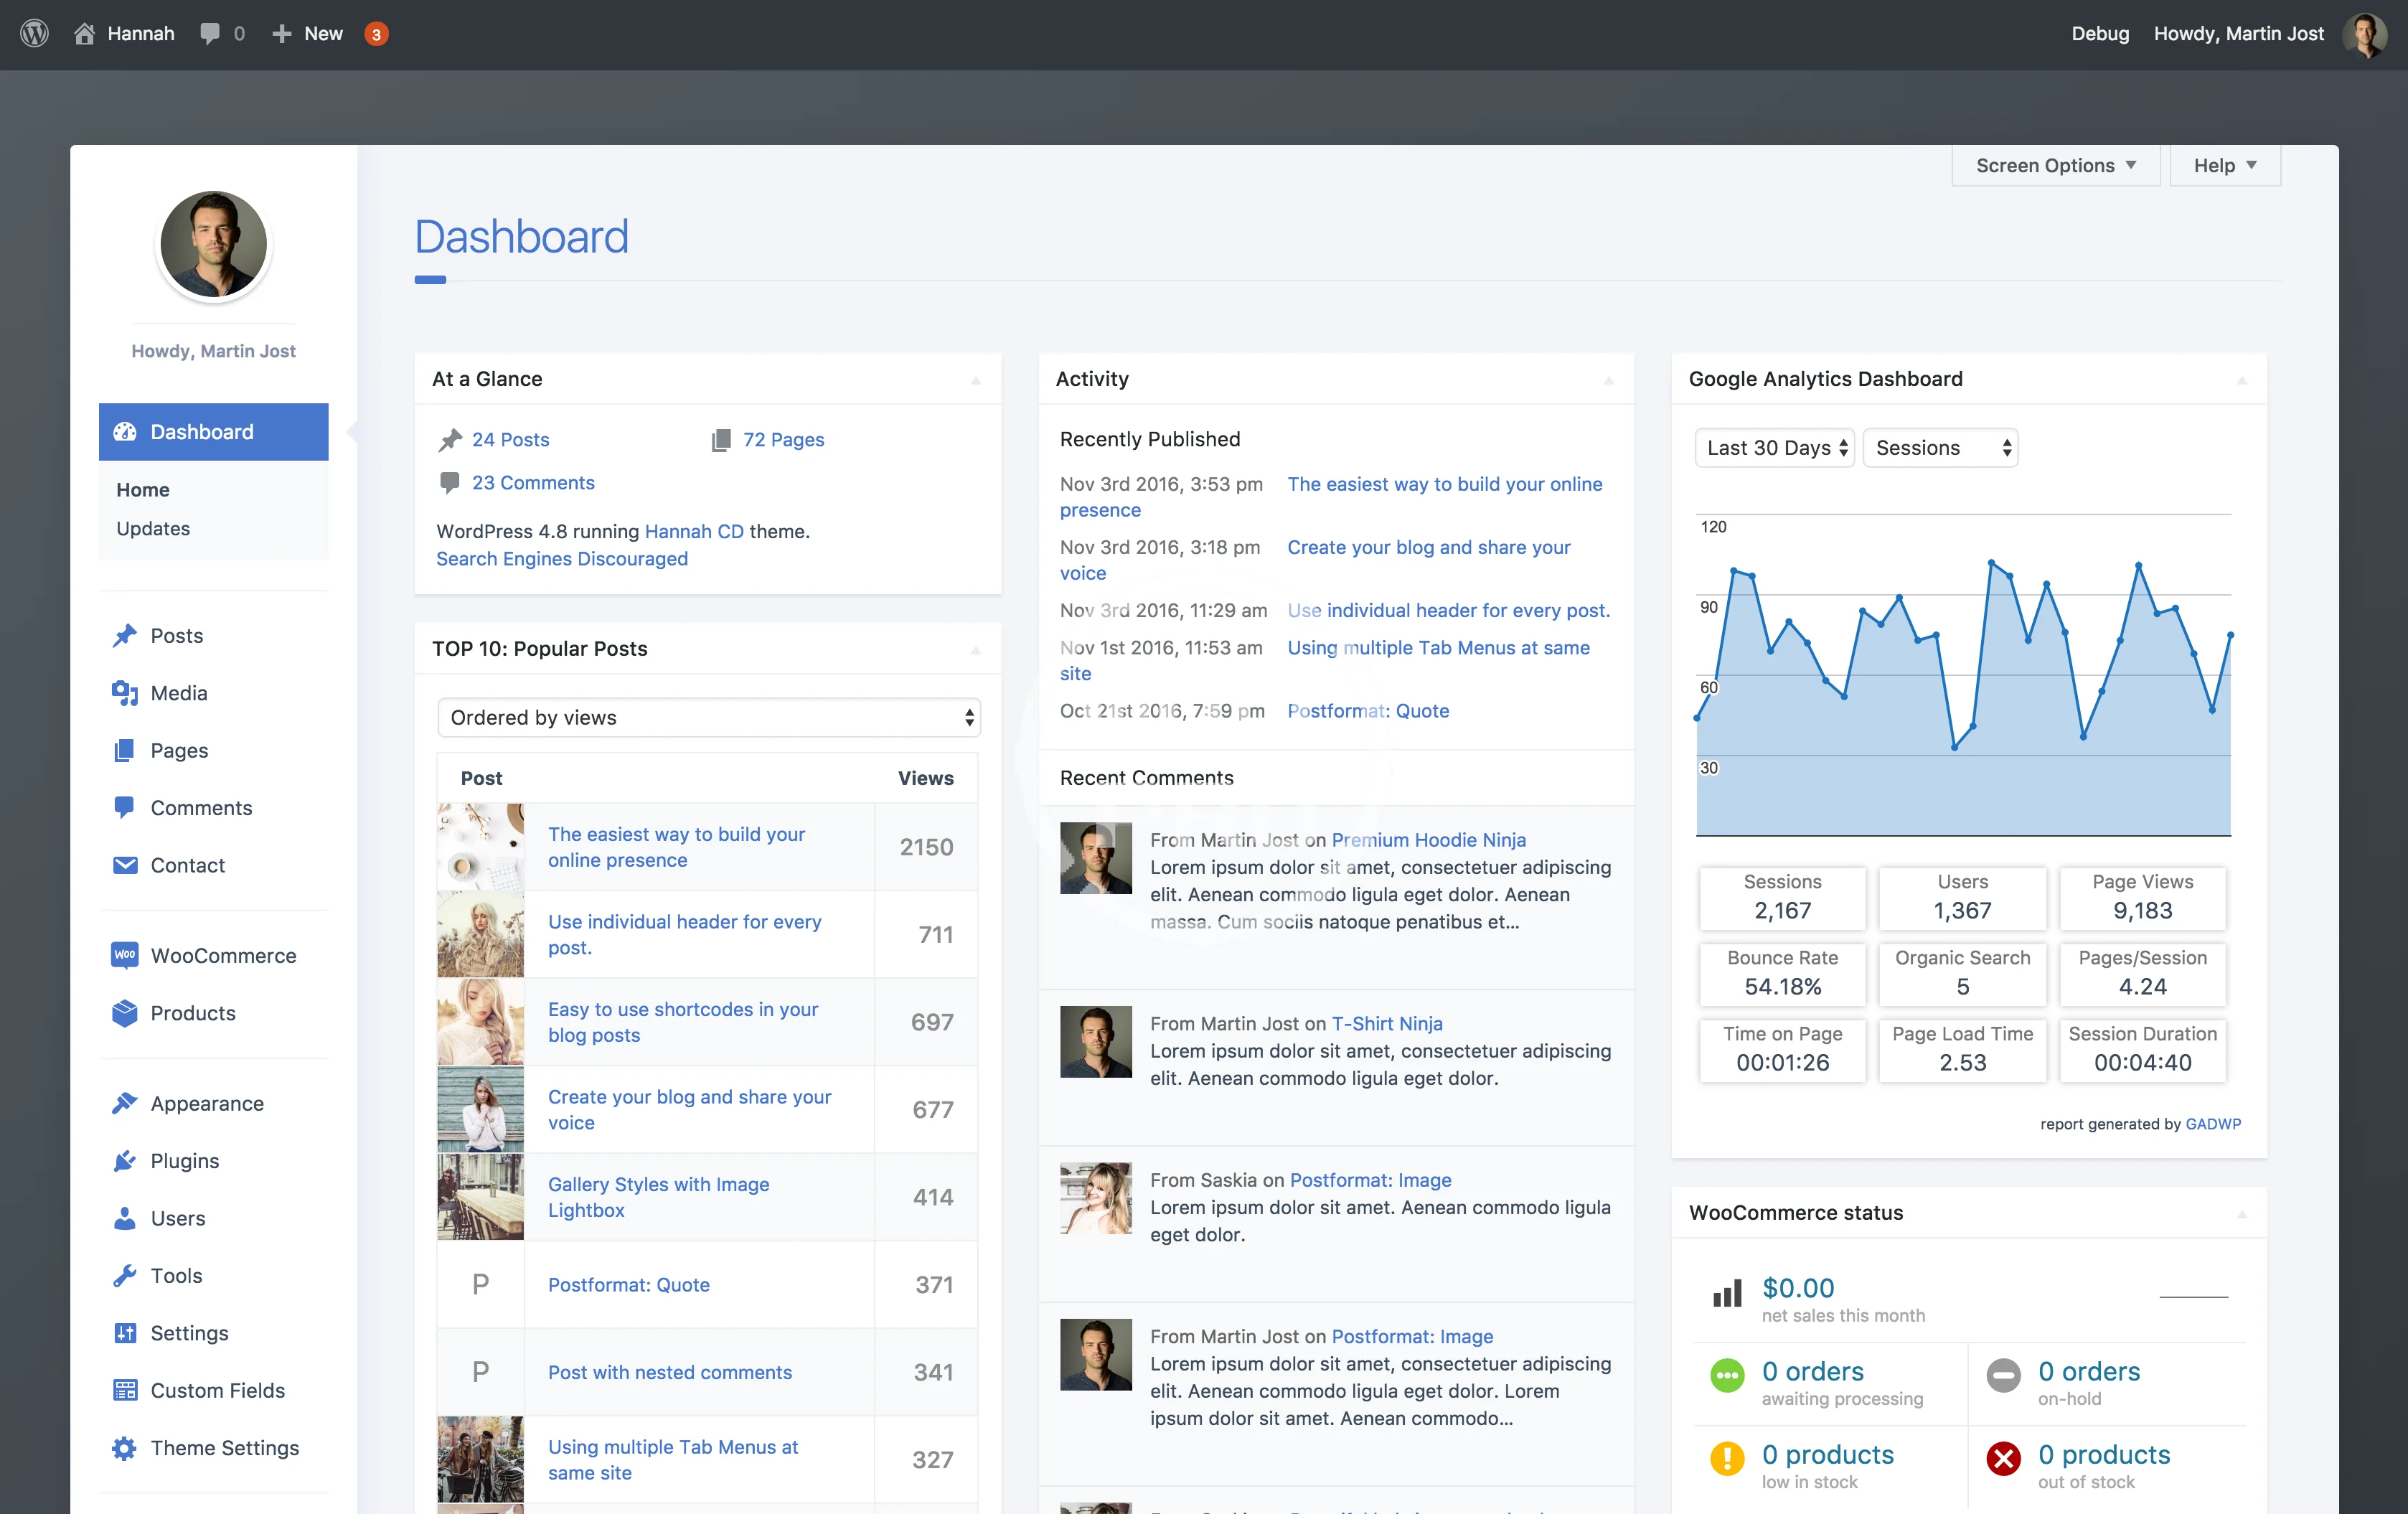Click the Sessions 2,167 stat box
Image resolution: width=2408 pixels, height=1514 pixels.
tap(1782, 897)
